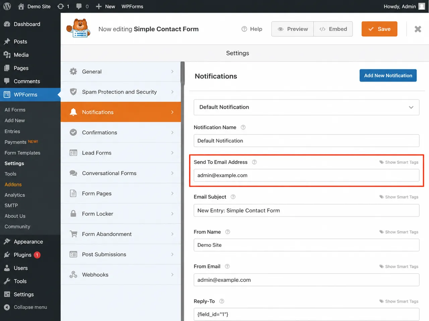Viewport: 429px width, 321px height.
Task: Click Add New Notification button
Action: pyautogui.click(x=388, y=76)
